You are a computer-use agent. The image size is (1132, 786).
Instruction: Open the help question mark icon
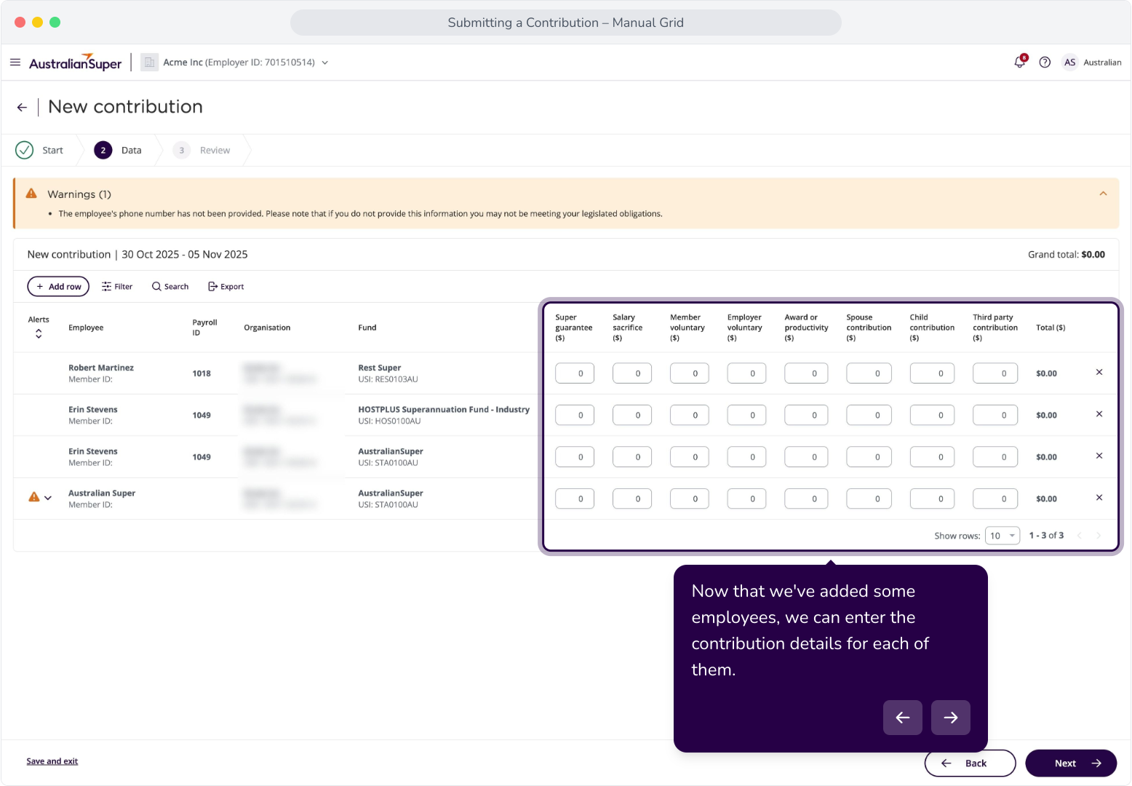tap(1045, 63)
